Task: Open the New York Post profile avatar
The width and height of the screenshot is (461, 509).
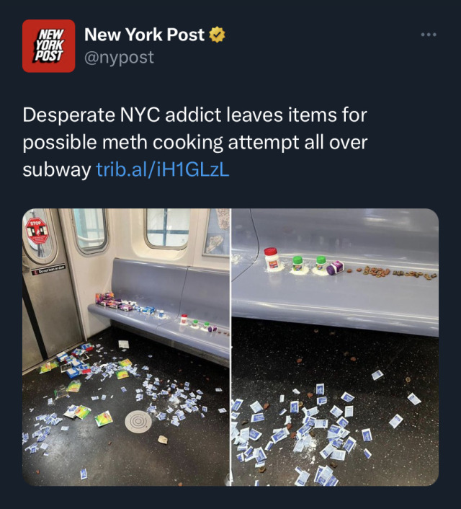Action: tap(49, 45)
